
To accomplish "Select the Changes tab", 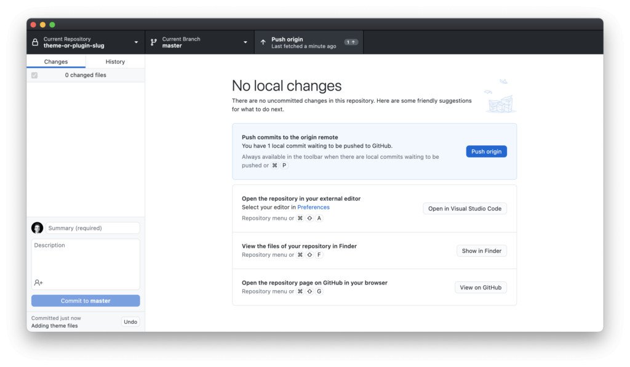I will click(55, 62).
